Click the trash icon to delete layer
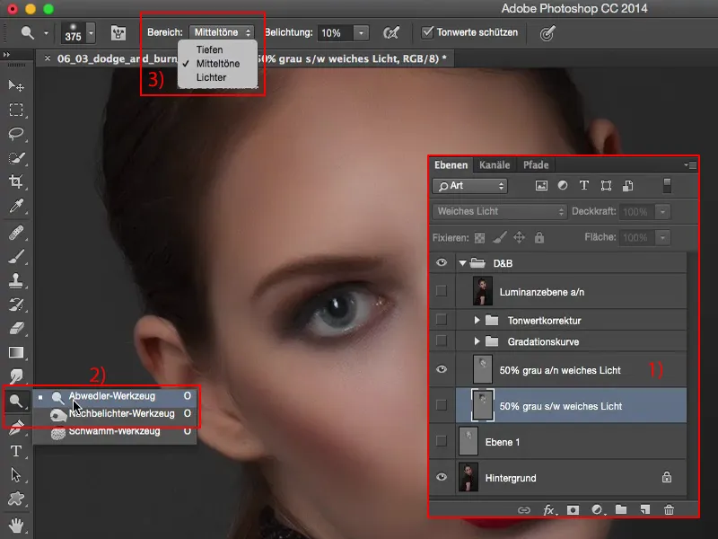Viewport: 718px width, 539px height. (669, 509)
